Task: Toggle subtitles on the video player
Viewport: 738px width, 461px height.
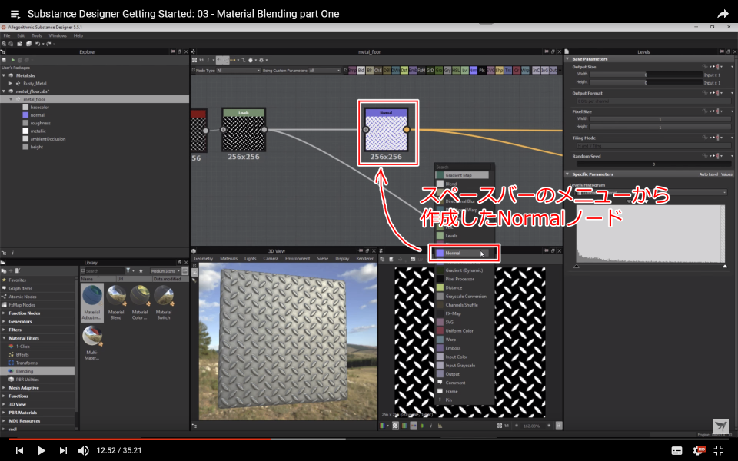Action: (676, 451)
